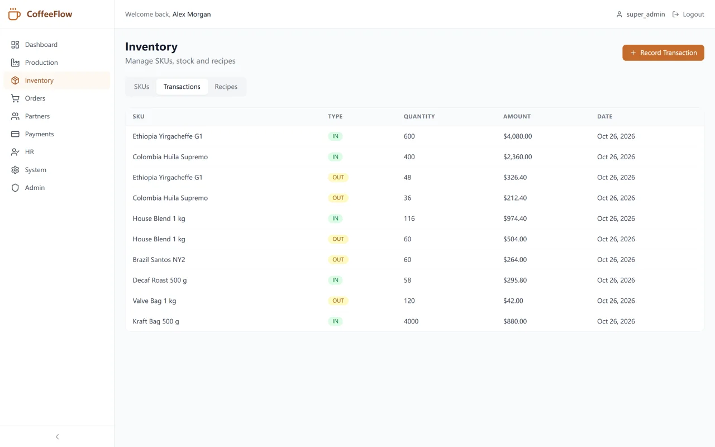Click the DATE column header
The width and height of the screenshot is (715, 447).
click(x=604, y=117)
